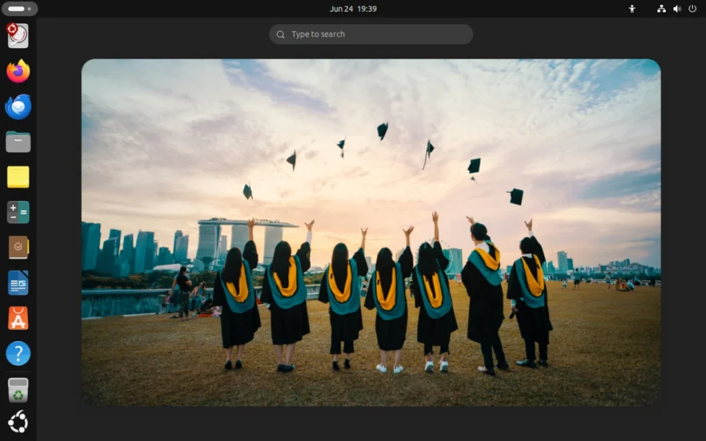Screen dimensions: 706x441
Task: Launch the Calculator app from dock
Action: pos(18,212)
